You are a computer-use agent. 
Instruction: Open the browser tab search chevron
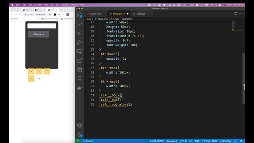(72, 10)
